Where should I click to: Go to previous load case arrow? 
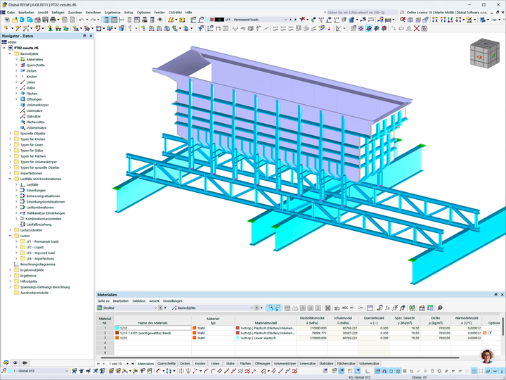[x=290, y=20]
